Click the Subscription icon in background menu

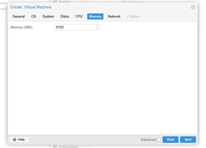(55, 146)
